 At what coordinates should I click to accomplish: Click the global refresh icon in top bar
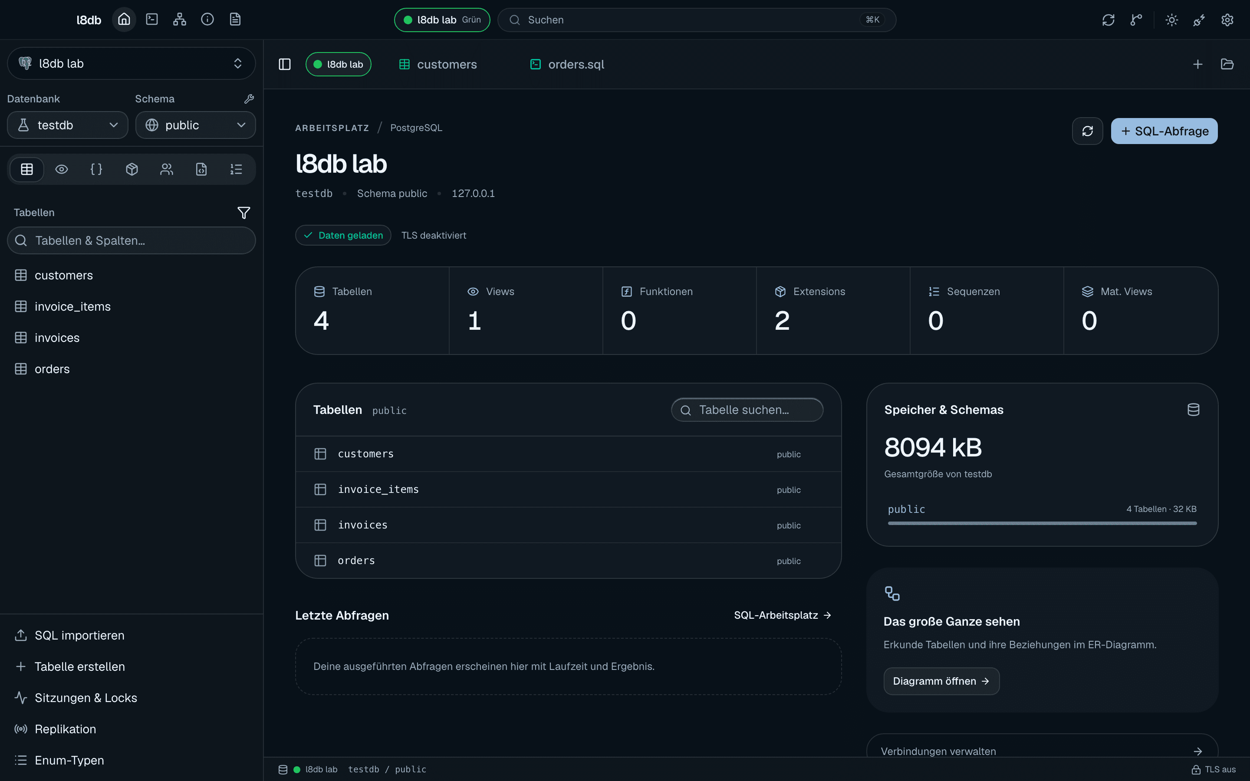click(x=1108, y=20)
